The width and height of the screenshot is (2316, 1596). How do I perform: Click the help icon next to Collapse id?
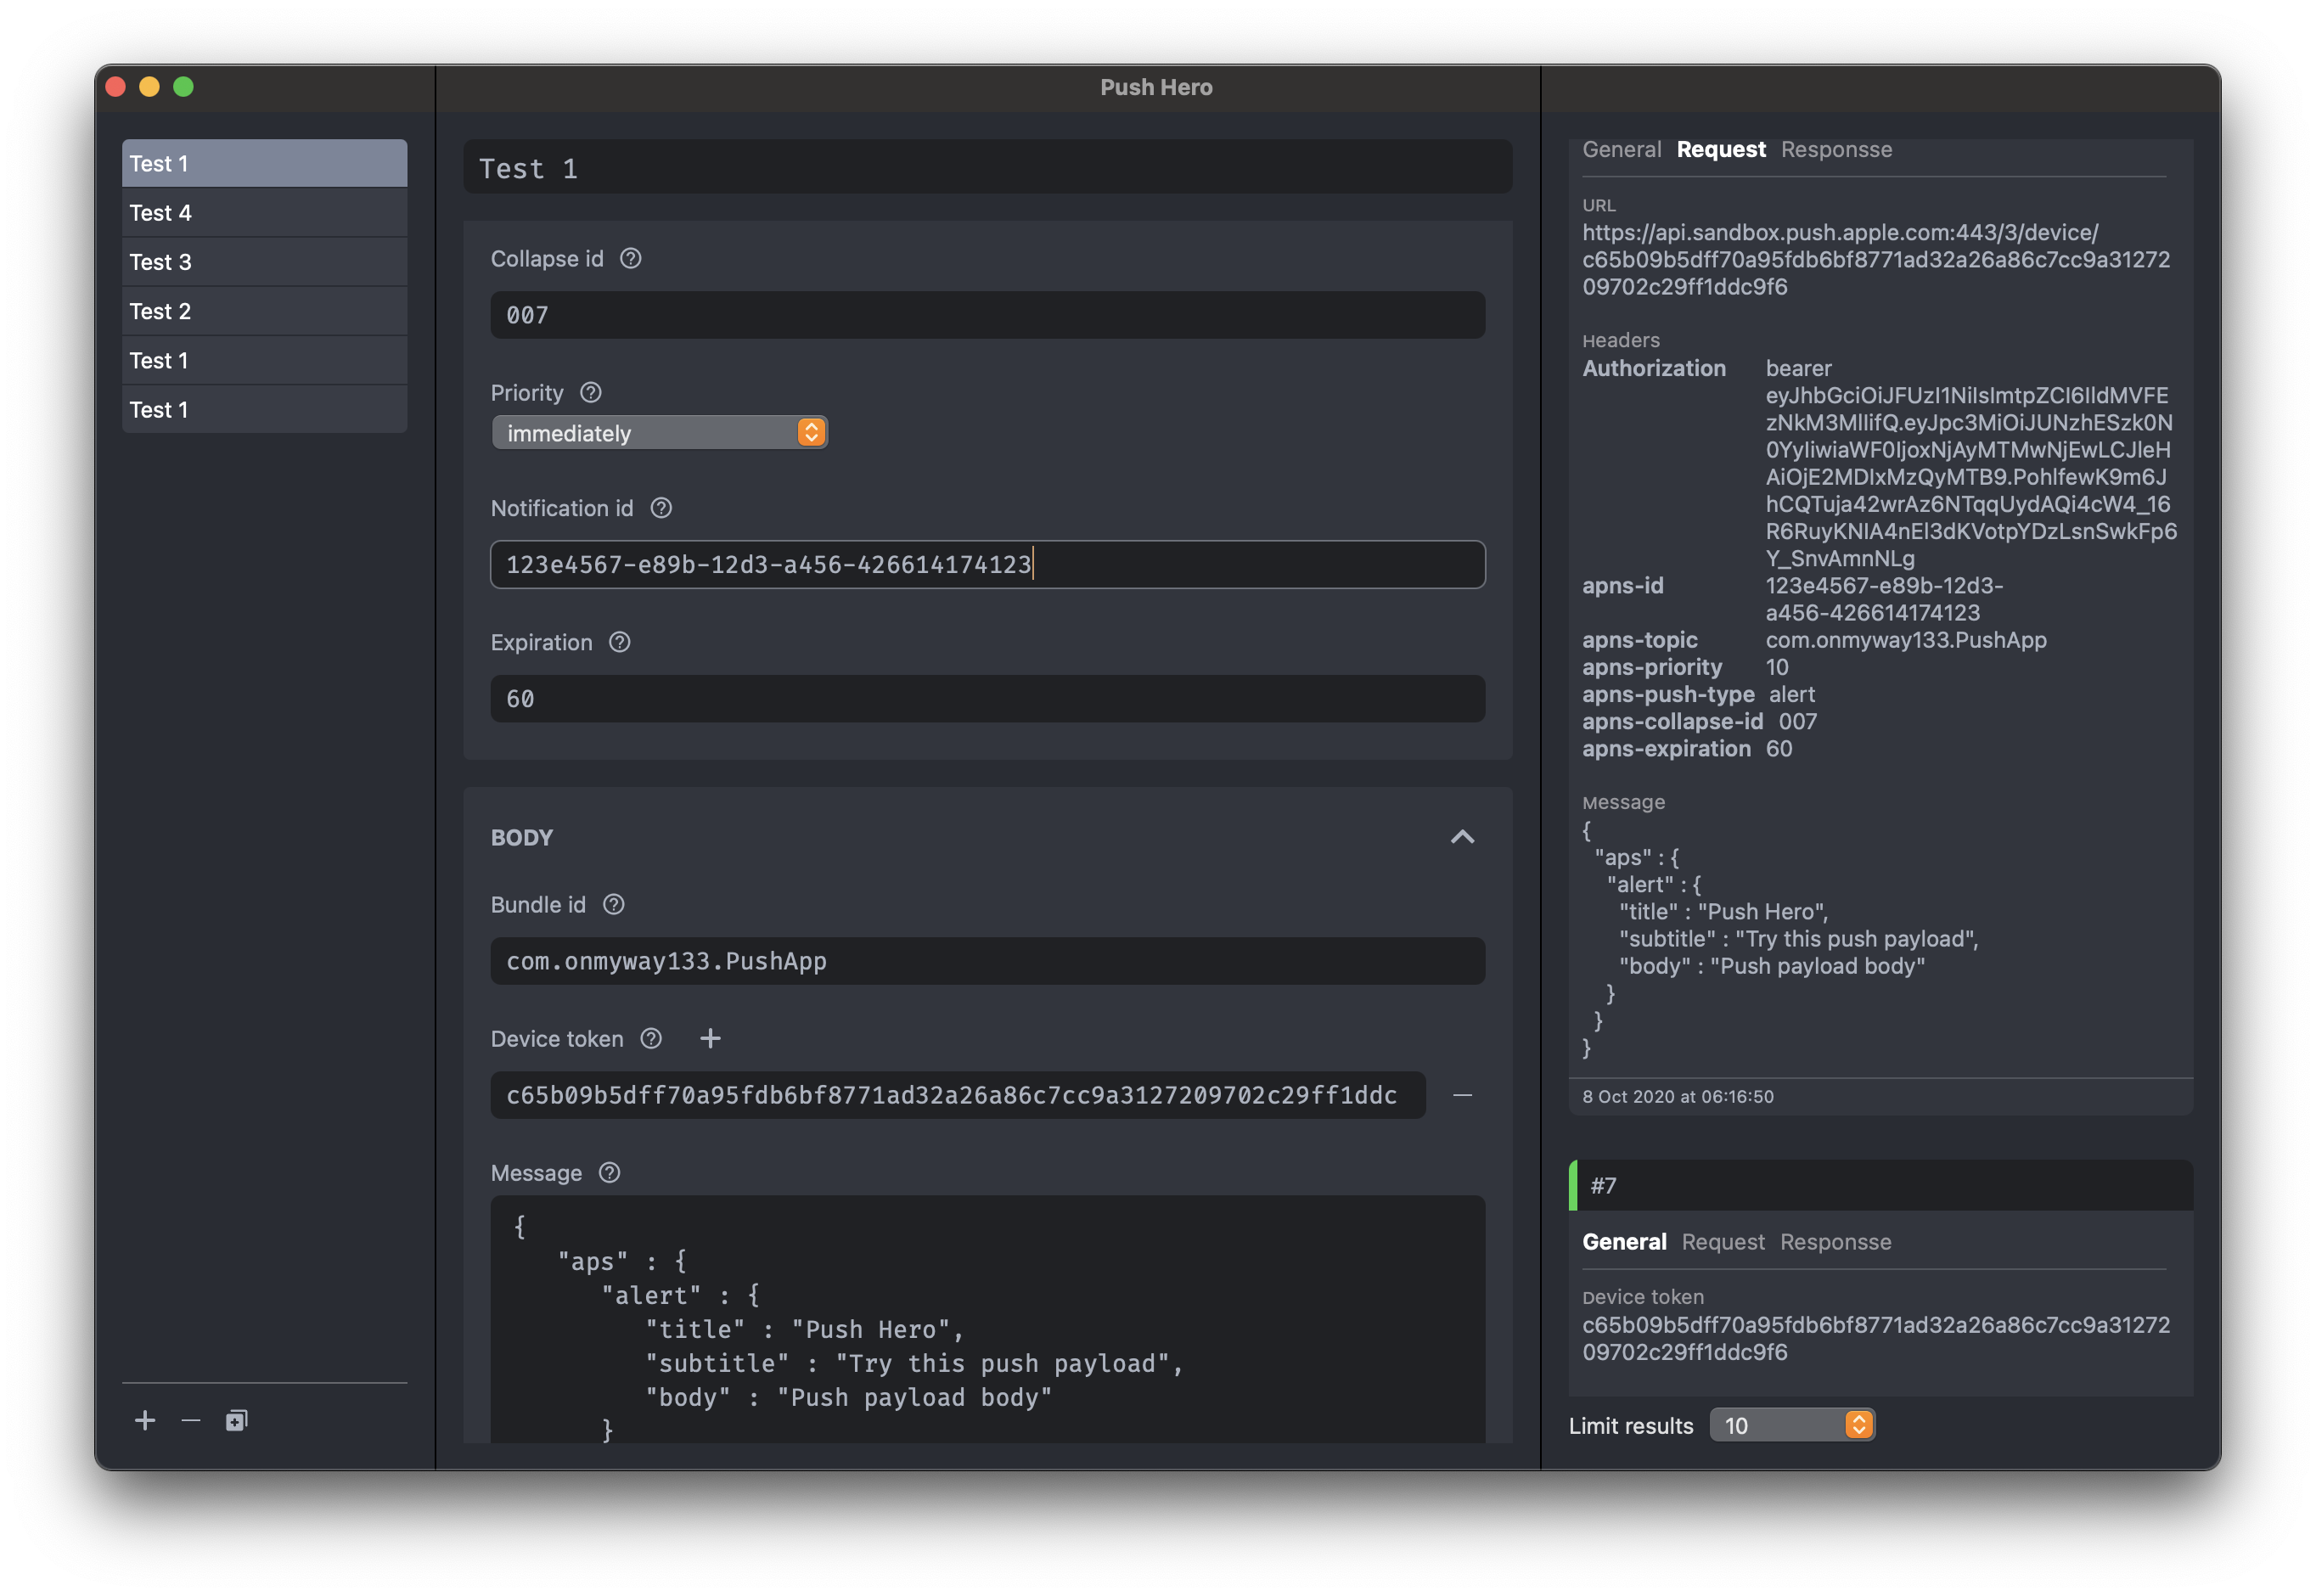pos(628,259)
